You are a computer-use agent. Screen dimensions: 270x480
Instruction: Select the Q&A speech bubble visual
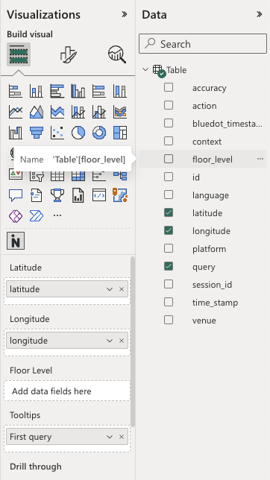tap(16, 195)
